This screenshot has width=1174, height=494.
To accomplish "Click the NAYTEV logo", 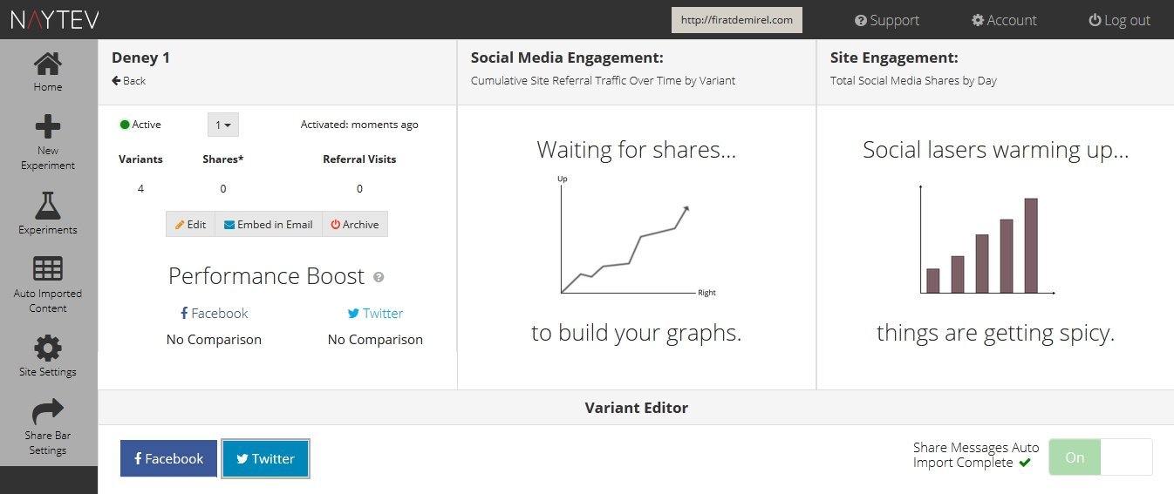I will (x=55, y=19).
